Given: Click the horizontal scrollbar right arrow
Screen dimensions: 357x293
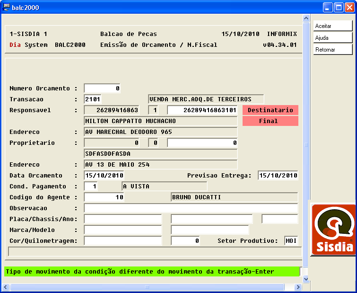Looking at the screenshot, I should [297, 287].
